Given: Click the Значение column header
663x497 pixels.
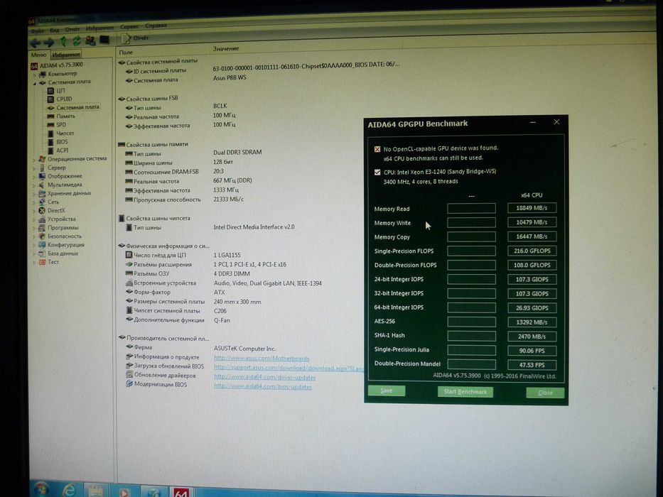Looking at the screenshot, I should point(226,48).
